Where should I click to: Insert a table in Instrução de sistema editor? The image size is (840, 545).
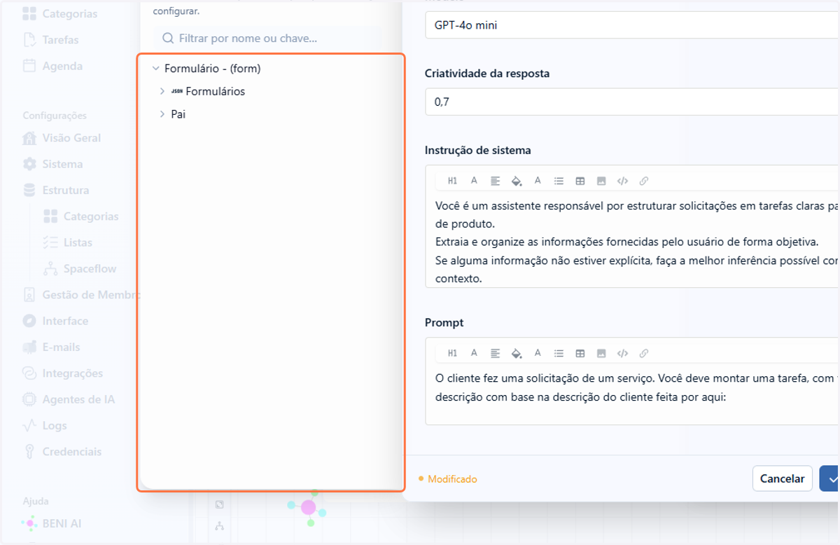coord(580,181)
